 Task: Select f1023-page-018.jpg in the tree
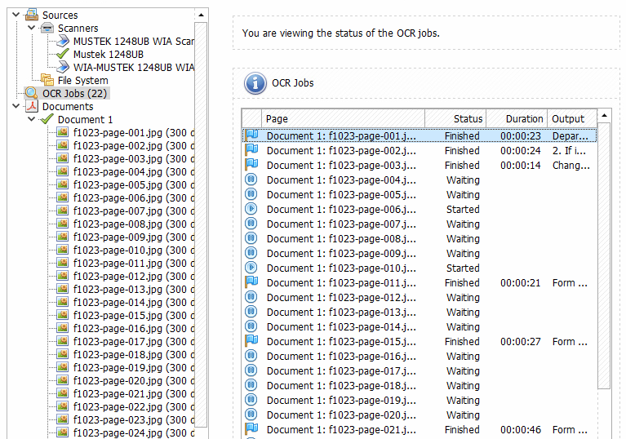click(133, 354)
